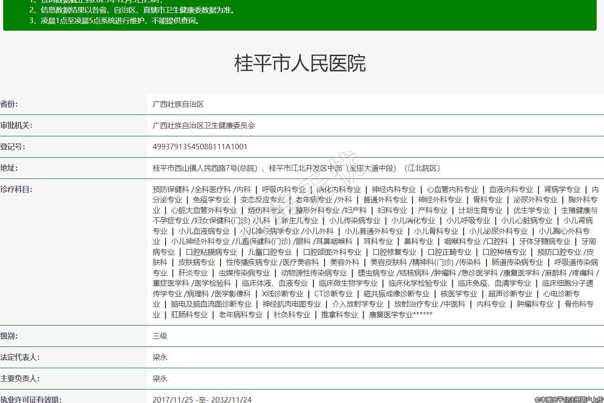The image size is (604, 403).
Task: Click license validity dates 2017/11/25 -至- 2032/11/24
Action: (202, 399)
